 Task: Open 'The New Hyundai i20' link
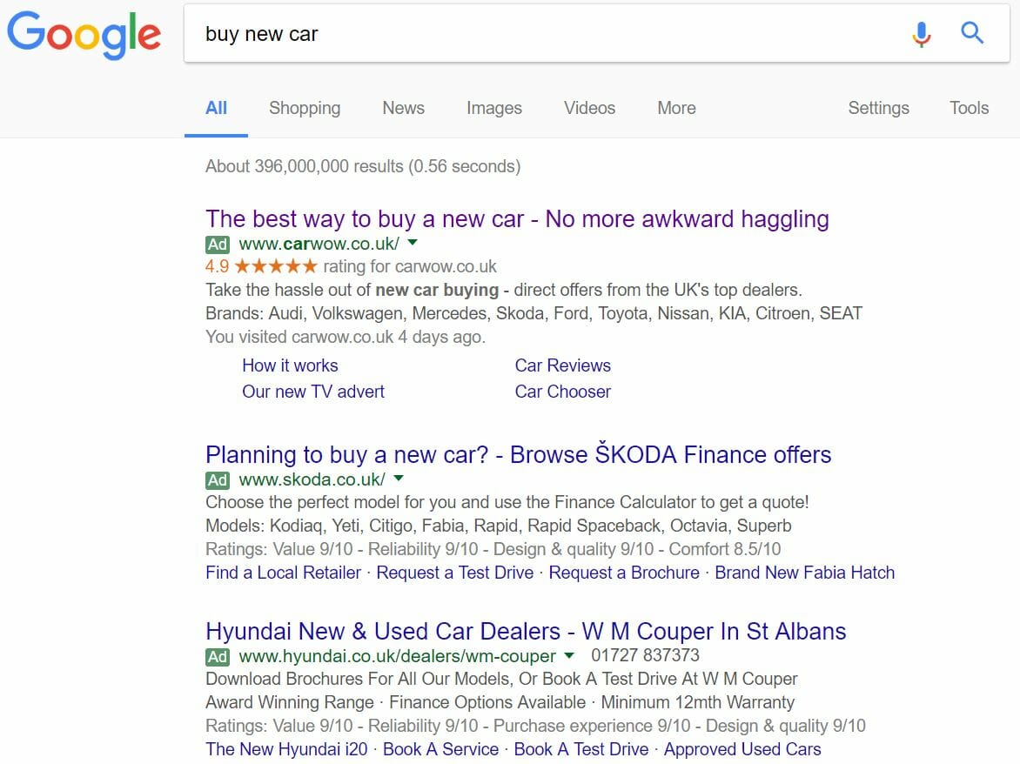click(x=286, y=750)
